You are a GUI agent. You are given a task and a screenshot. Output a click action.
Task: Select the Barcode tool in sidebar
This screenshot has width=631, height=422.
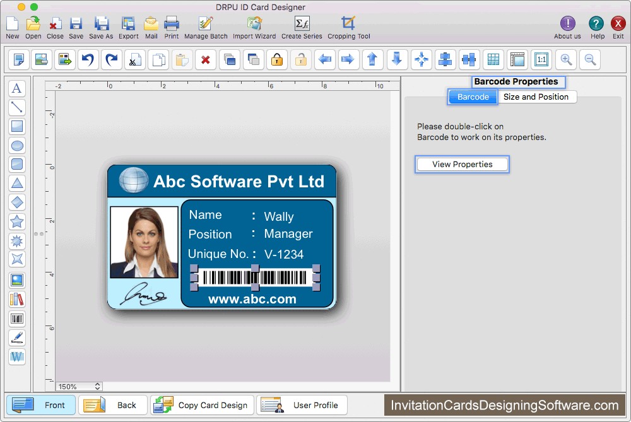point(17,319)
